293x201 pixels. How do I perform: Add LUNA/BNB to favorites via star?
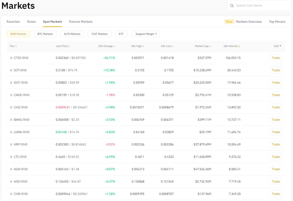(11, 132)
